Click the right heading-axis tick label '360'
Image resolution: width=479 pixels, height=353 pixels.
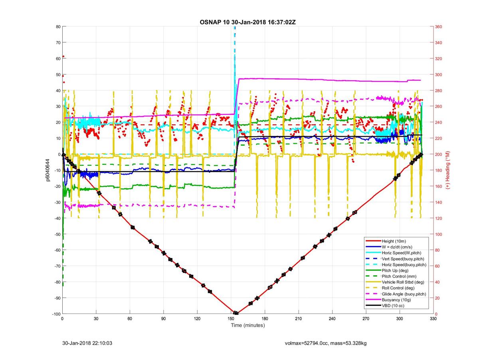pyautogui.click(x=439, y=27)
